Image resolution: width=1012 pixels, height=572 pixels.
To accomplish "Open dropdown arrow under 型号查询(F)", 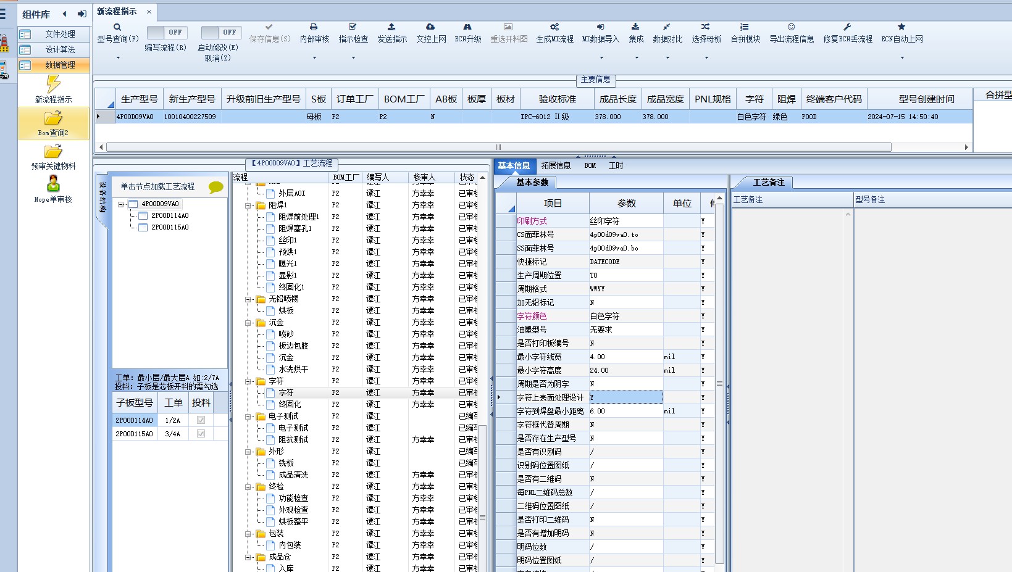I will coord(117,58).
